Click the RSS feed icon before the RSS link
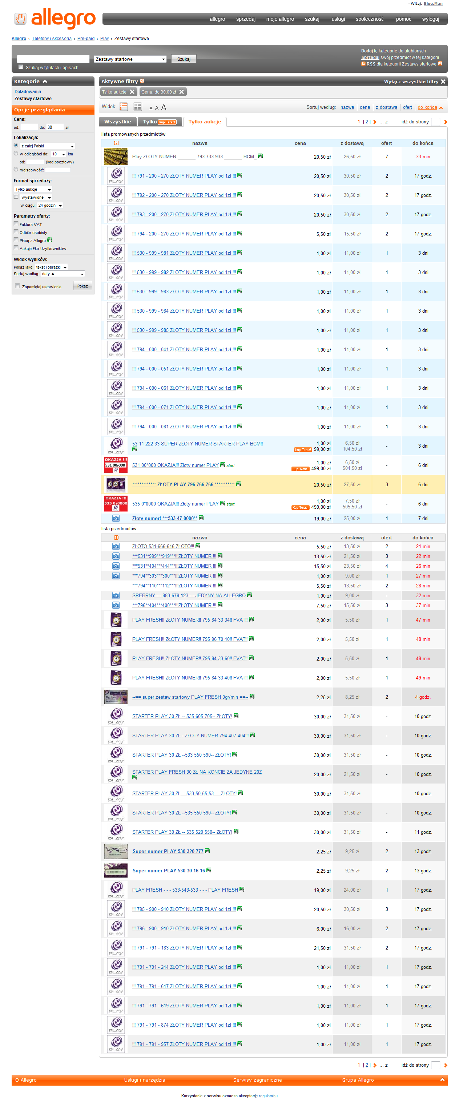Viewport: 459px width, 1106px height. point(363,64)
